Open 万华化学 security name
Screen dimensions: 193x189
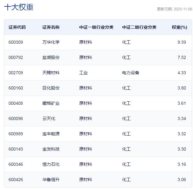click(x=51, y=42)
